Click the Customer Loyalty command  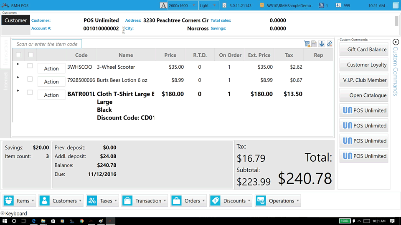pyautogui.click(x=364, y=65)
